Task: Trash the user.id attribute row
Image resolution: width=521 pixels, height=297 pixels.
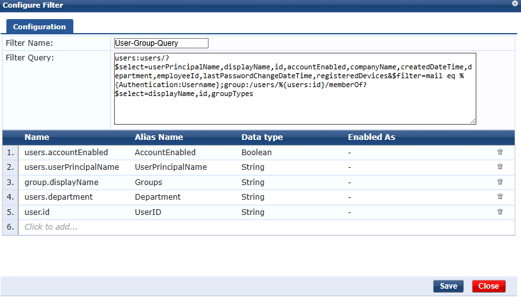Action: (x=500, y=212)
